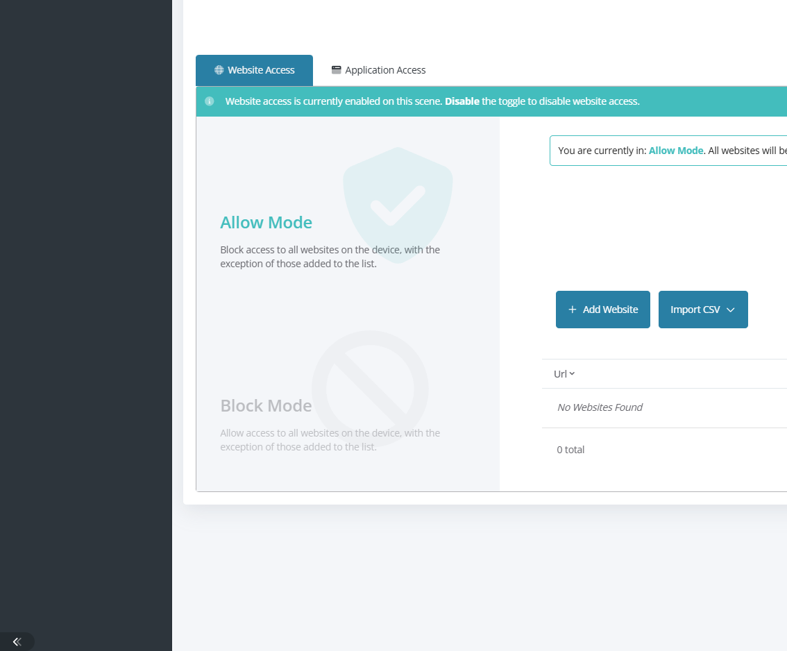The image size is (787, 651).
Task: Click the info icon in the teal banner
Action: pyautogui.click(x=210, y=101)
